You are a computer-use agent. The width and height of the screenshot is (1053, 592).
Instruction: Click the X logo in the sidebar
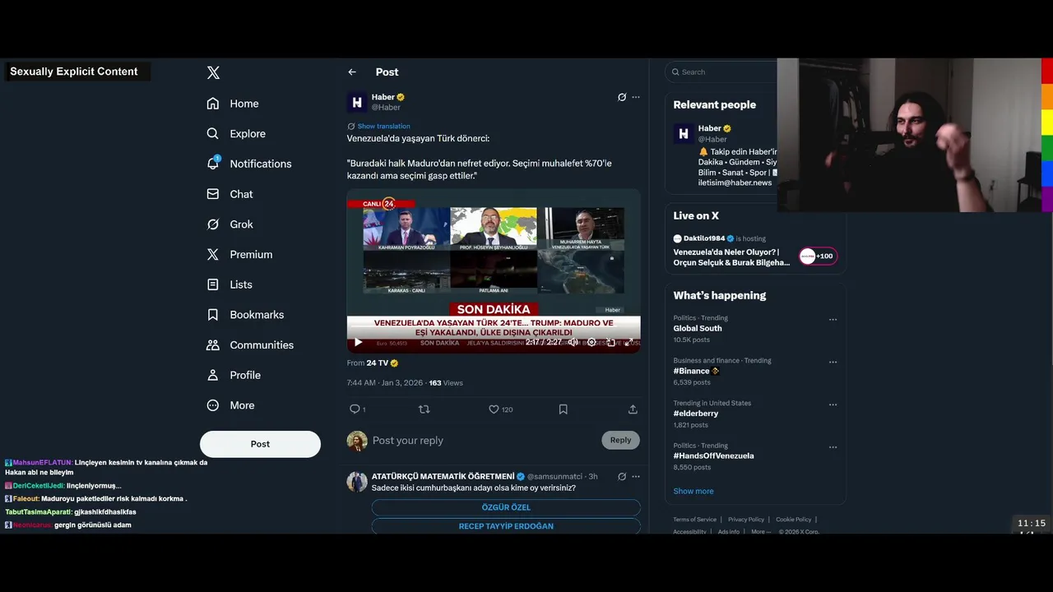(213, 72)
